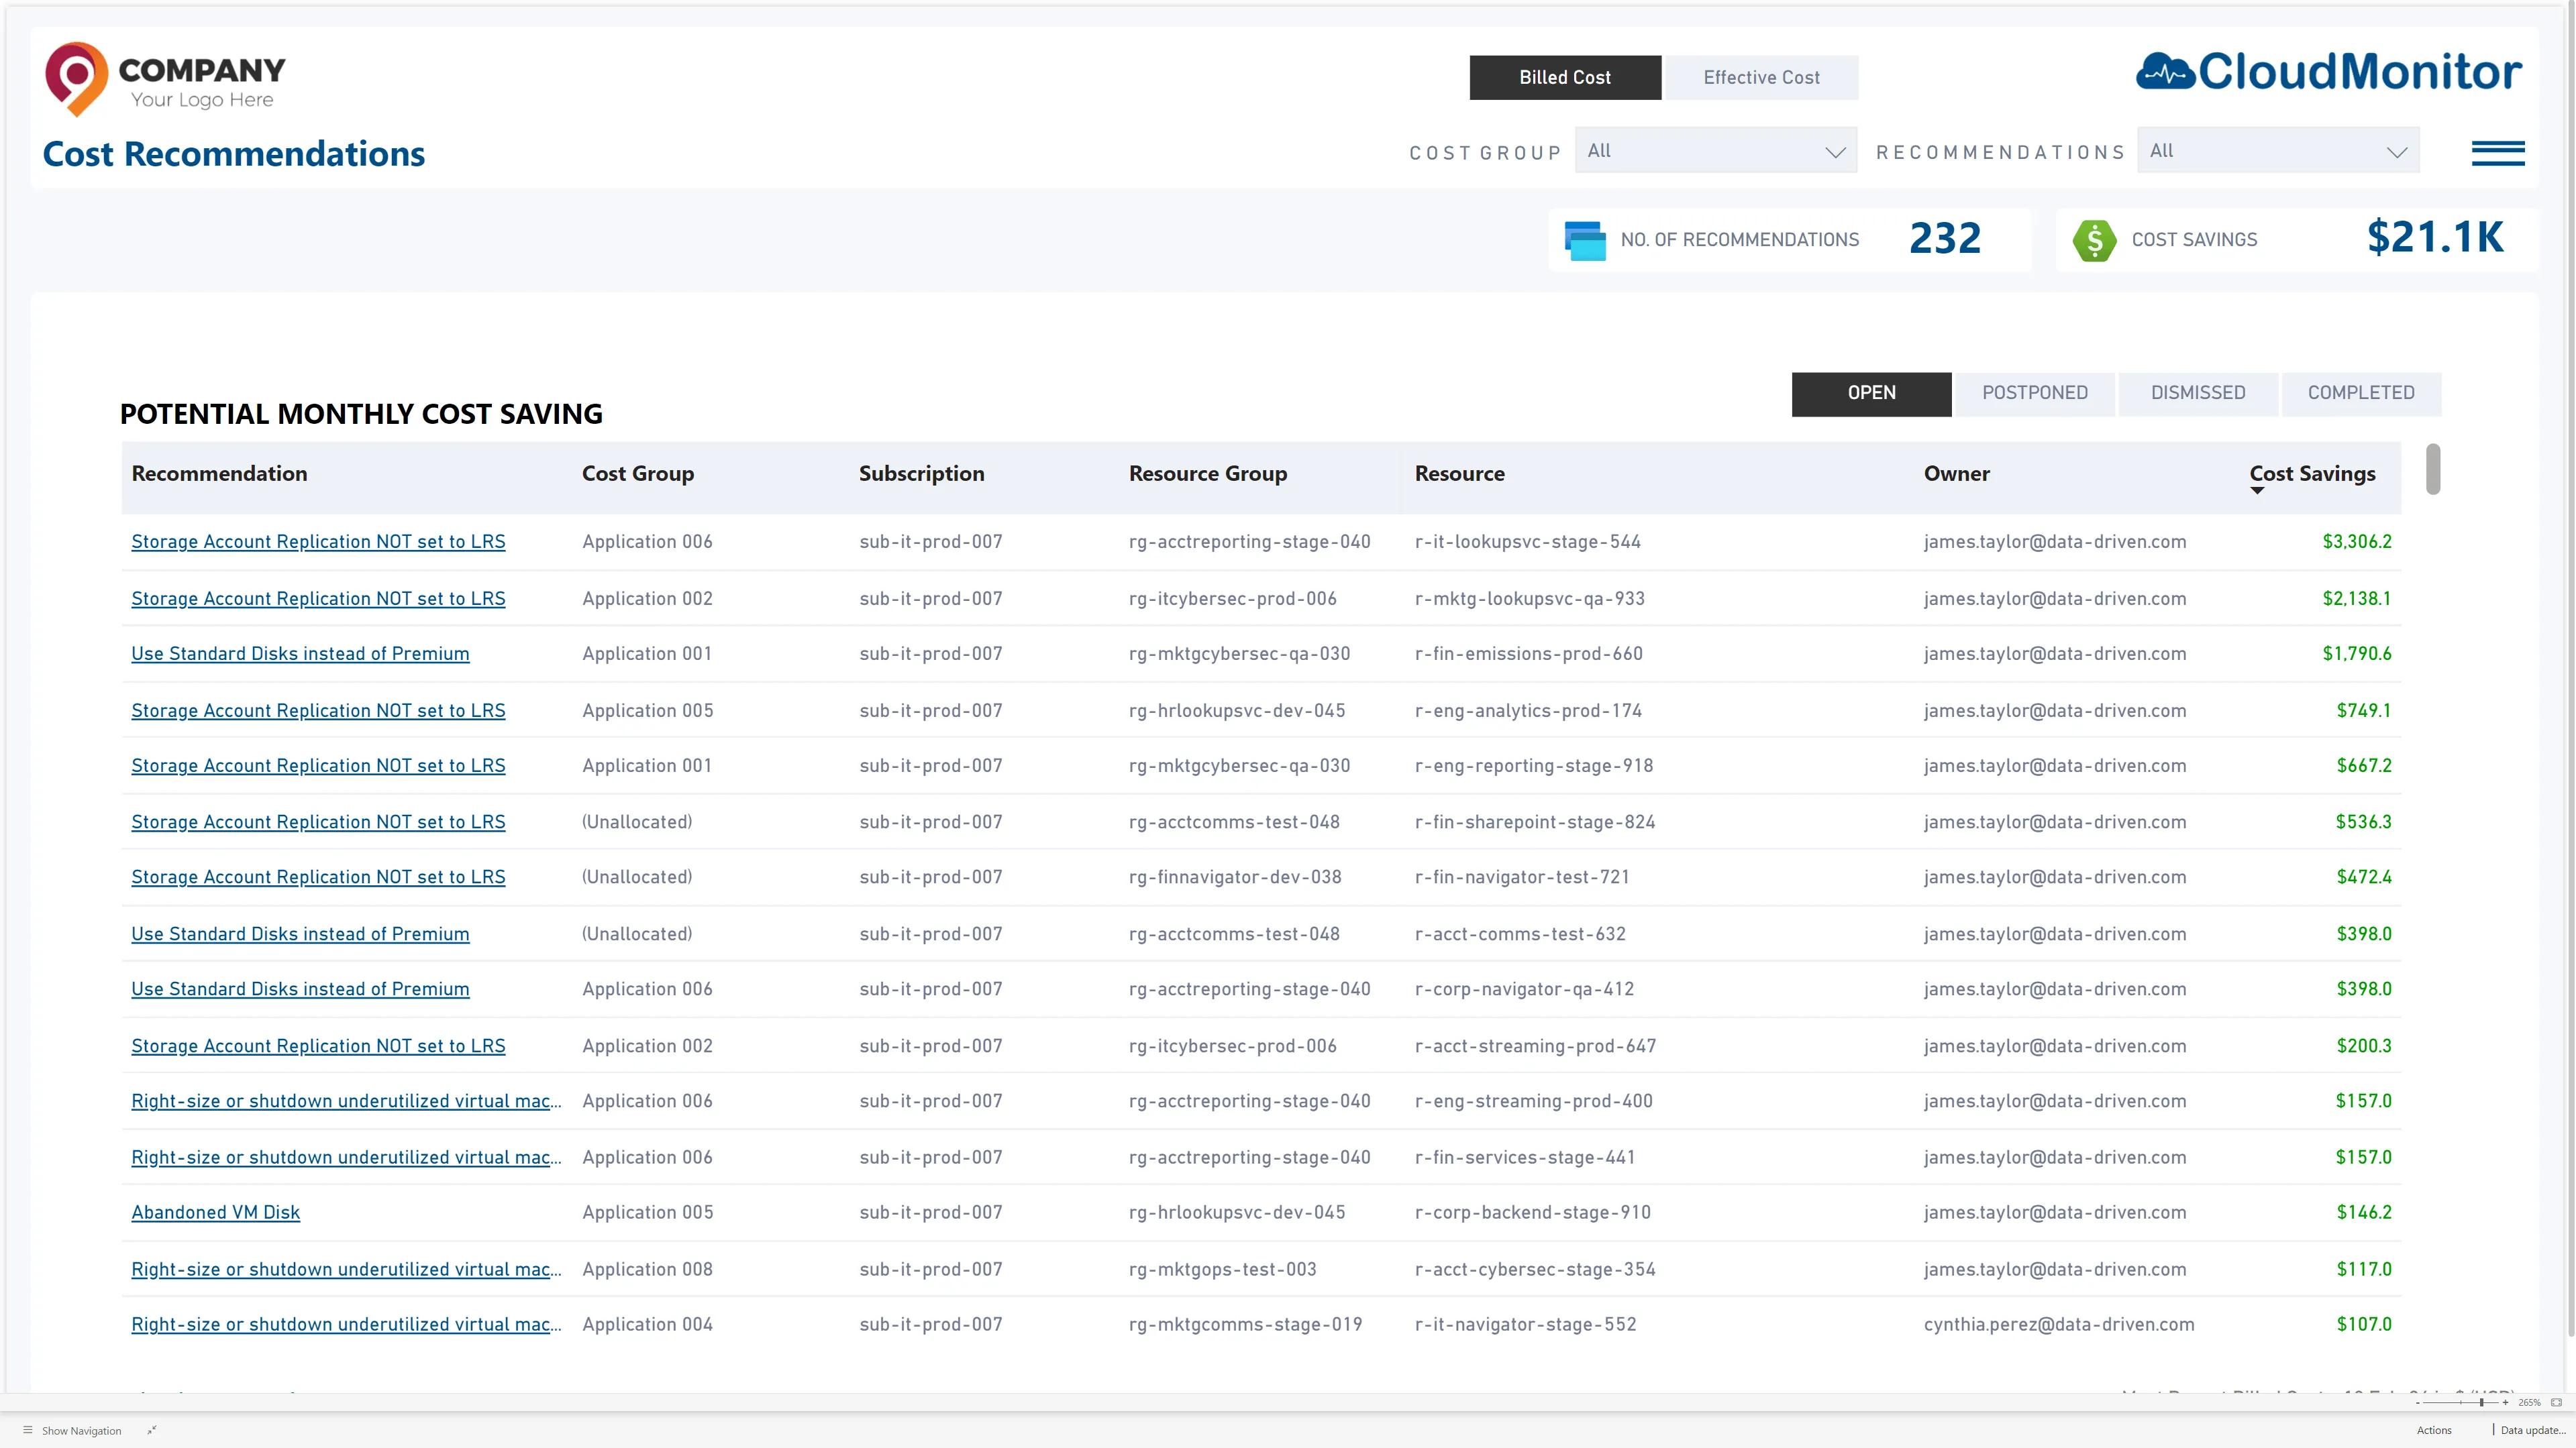Sort by the Subscription column header
Viewport: 2576px width, 1448px height.
point(921,474)
